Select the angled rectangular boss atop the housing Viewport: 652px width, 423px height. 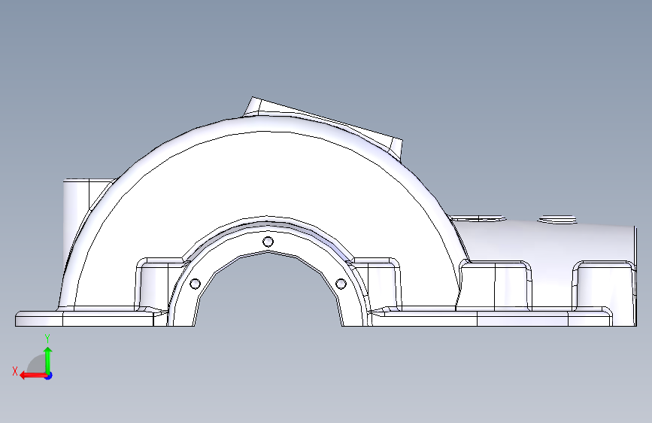coord(329,123)
